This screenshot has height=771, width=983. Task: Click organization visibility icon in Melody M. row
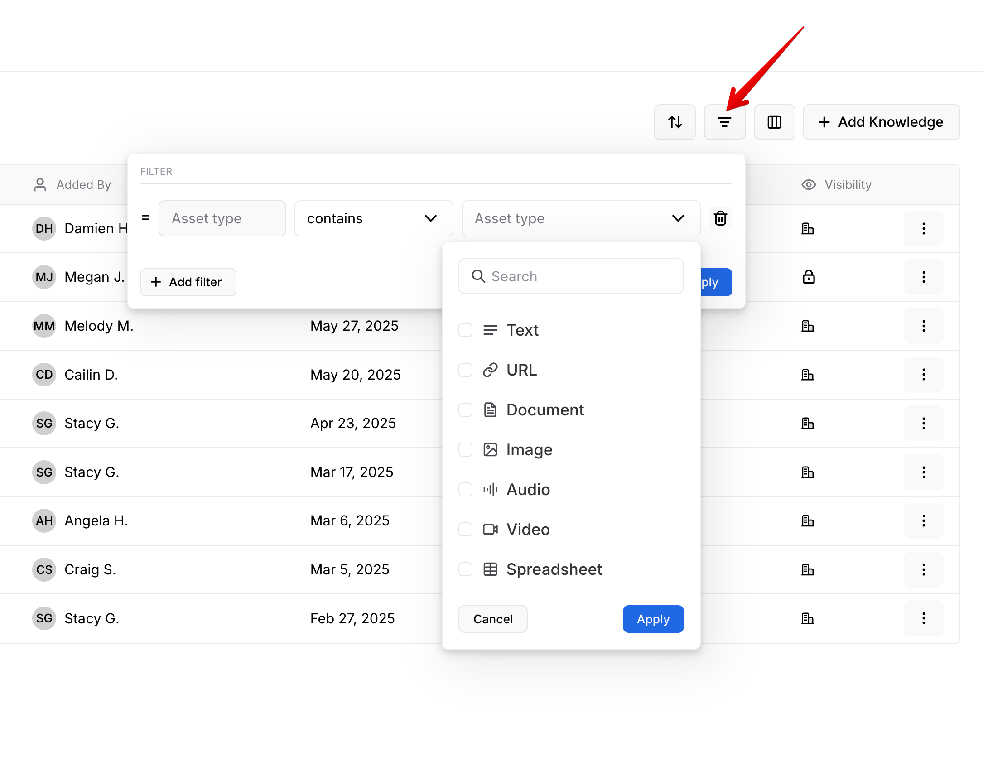tap(808, 326)
